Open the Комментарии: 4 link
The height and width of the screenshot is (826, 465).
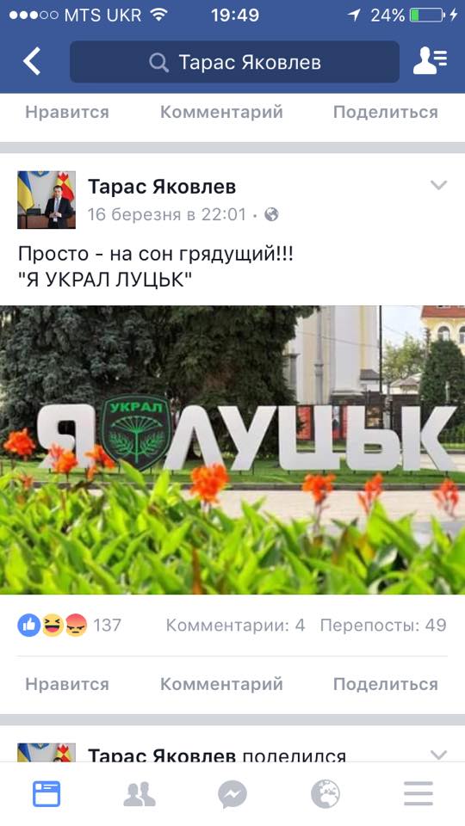[x=236, y=626]
